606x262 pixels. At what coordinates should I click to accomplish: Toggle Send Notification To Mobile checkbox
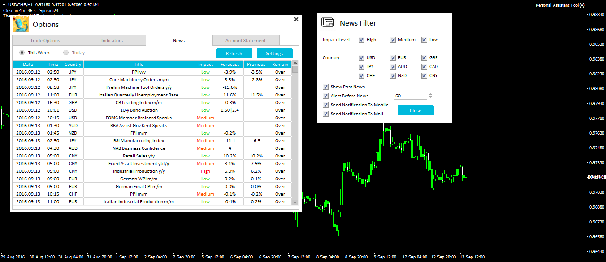pyautogui.click(x=325, y=105)
